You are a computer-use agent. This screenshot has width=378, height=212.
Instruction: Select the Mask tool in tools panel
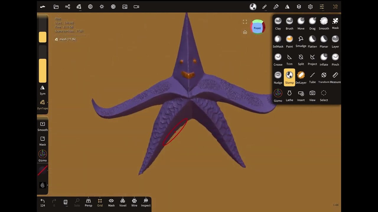(335, 24)
